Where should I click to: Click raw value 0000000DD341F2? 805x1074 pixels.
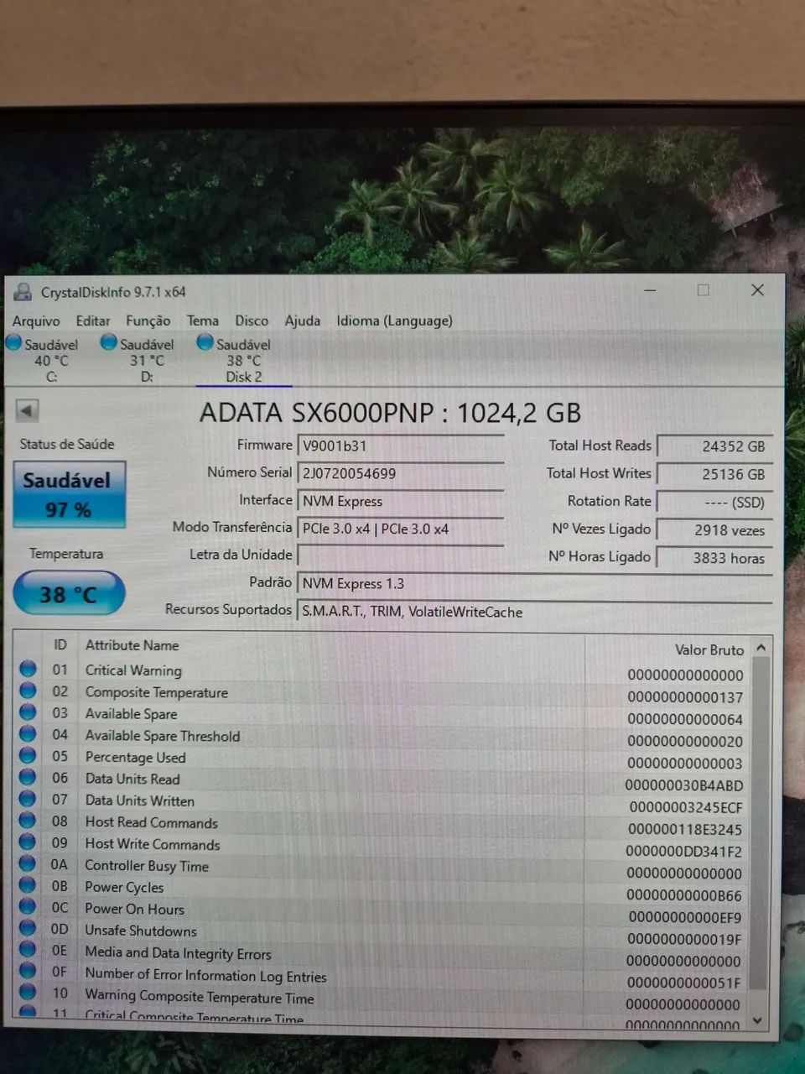(683, 851)
